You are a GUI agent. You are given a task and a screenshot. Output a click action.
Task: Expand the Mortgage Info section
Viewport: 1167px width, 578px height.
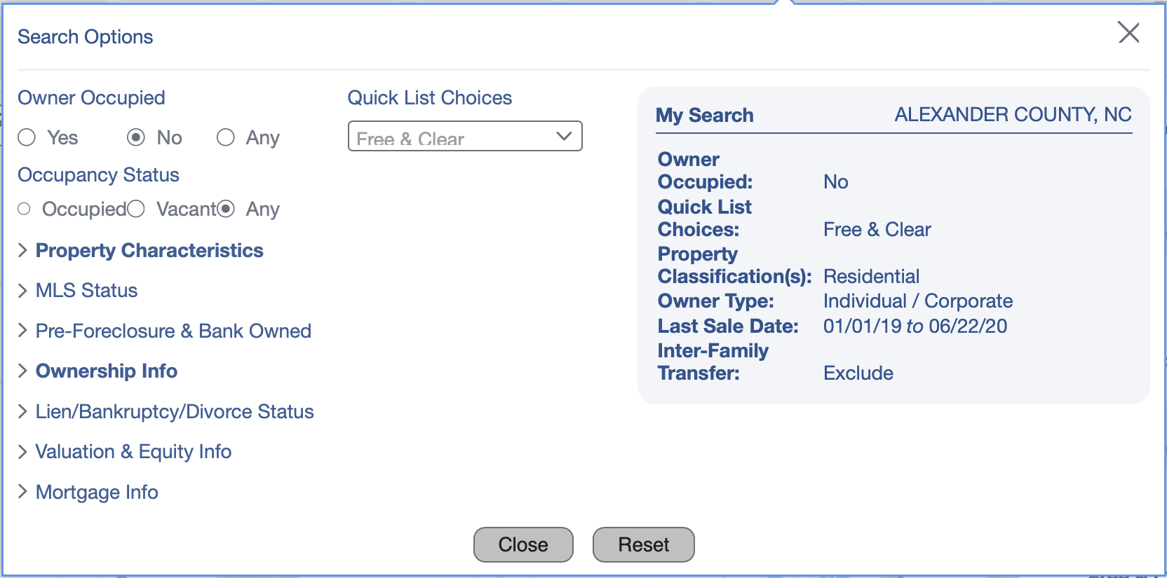click(97, 492)
